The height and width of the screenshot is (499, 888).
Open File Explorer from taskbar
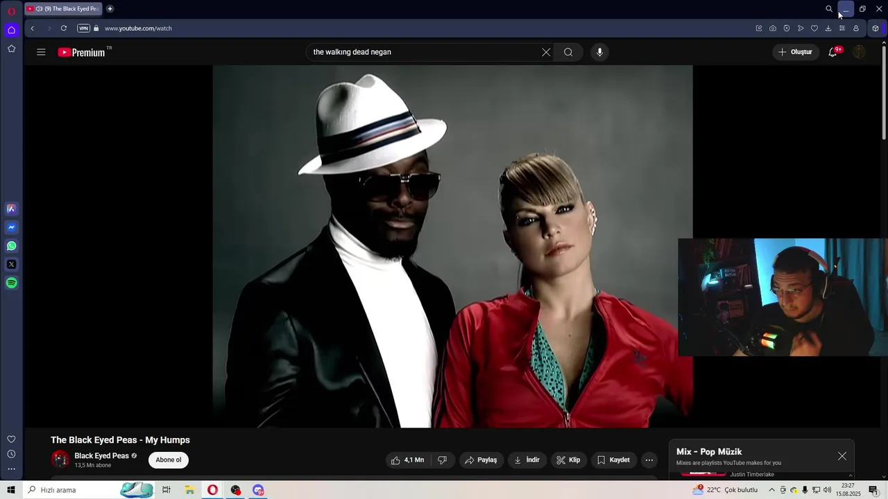pyautogui.click(x=189, y=490)
